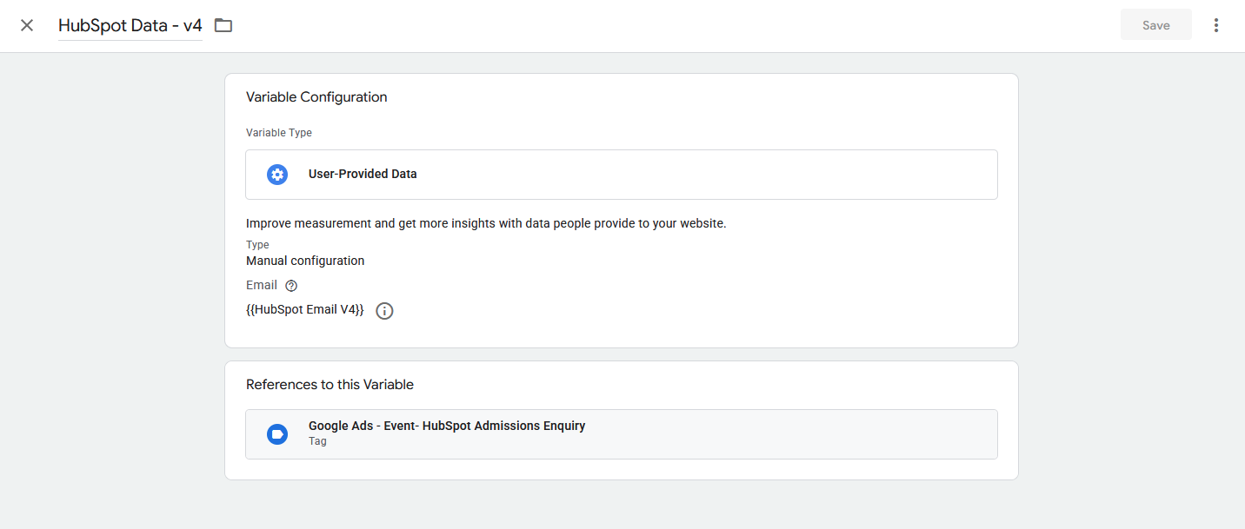Screen dimensions: 1245x529
Task: Click the blue tag icon in References
Action: click(277, 434)
